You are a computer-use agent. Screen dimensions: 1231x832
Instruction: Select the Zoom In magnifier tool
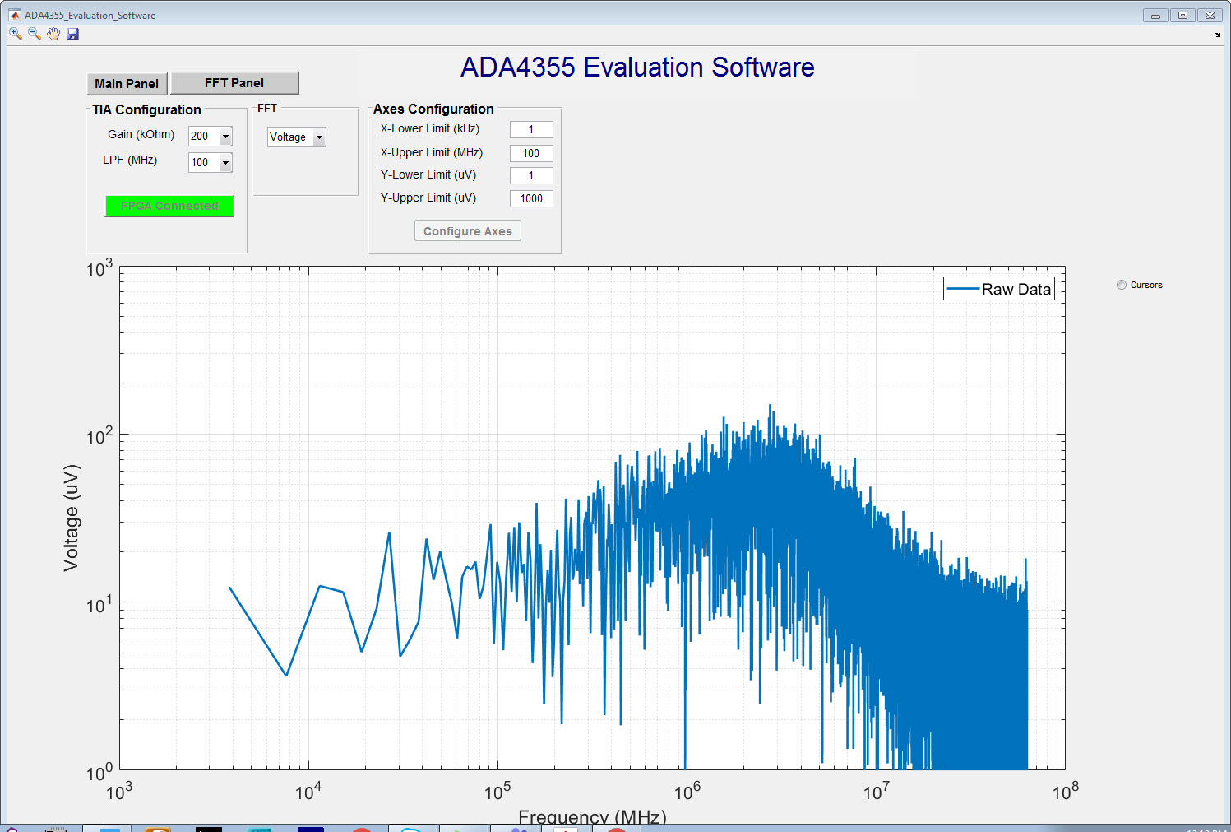coord(15,34)
